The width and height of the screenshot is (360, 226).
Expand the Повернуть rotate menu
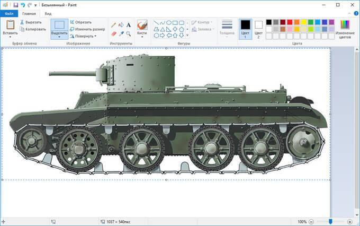83,36
